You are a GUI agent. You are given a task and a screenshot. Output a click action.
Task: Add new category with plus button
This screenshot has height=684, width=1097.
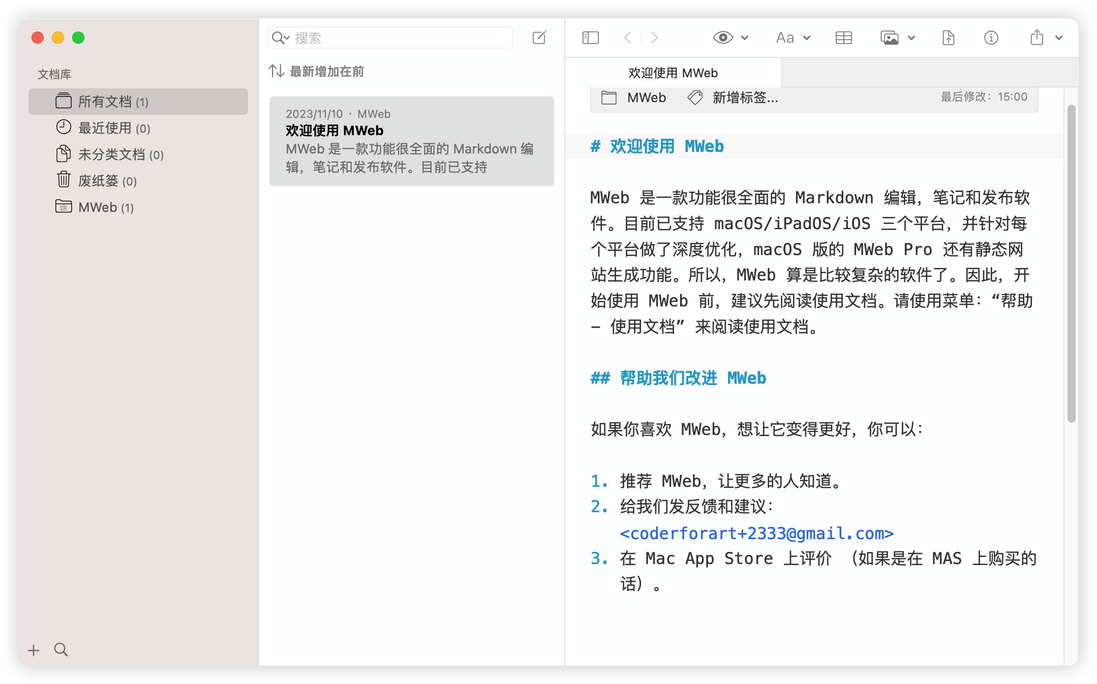point(34,650)
